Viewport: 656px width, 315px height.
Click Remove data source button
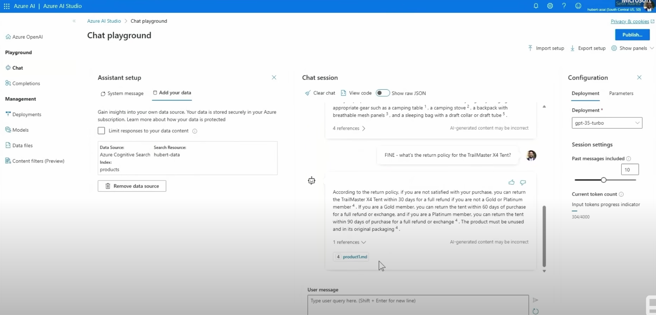coord(132,186)
